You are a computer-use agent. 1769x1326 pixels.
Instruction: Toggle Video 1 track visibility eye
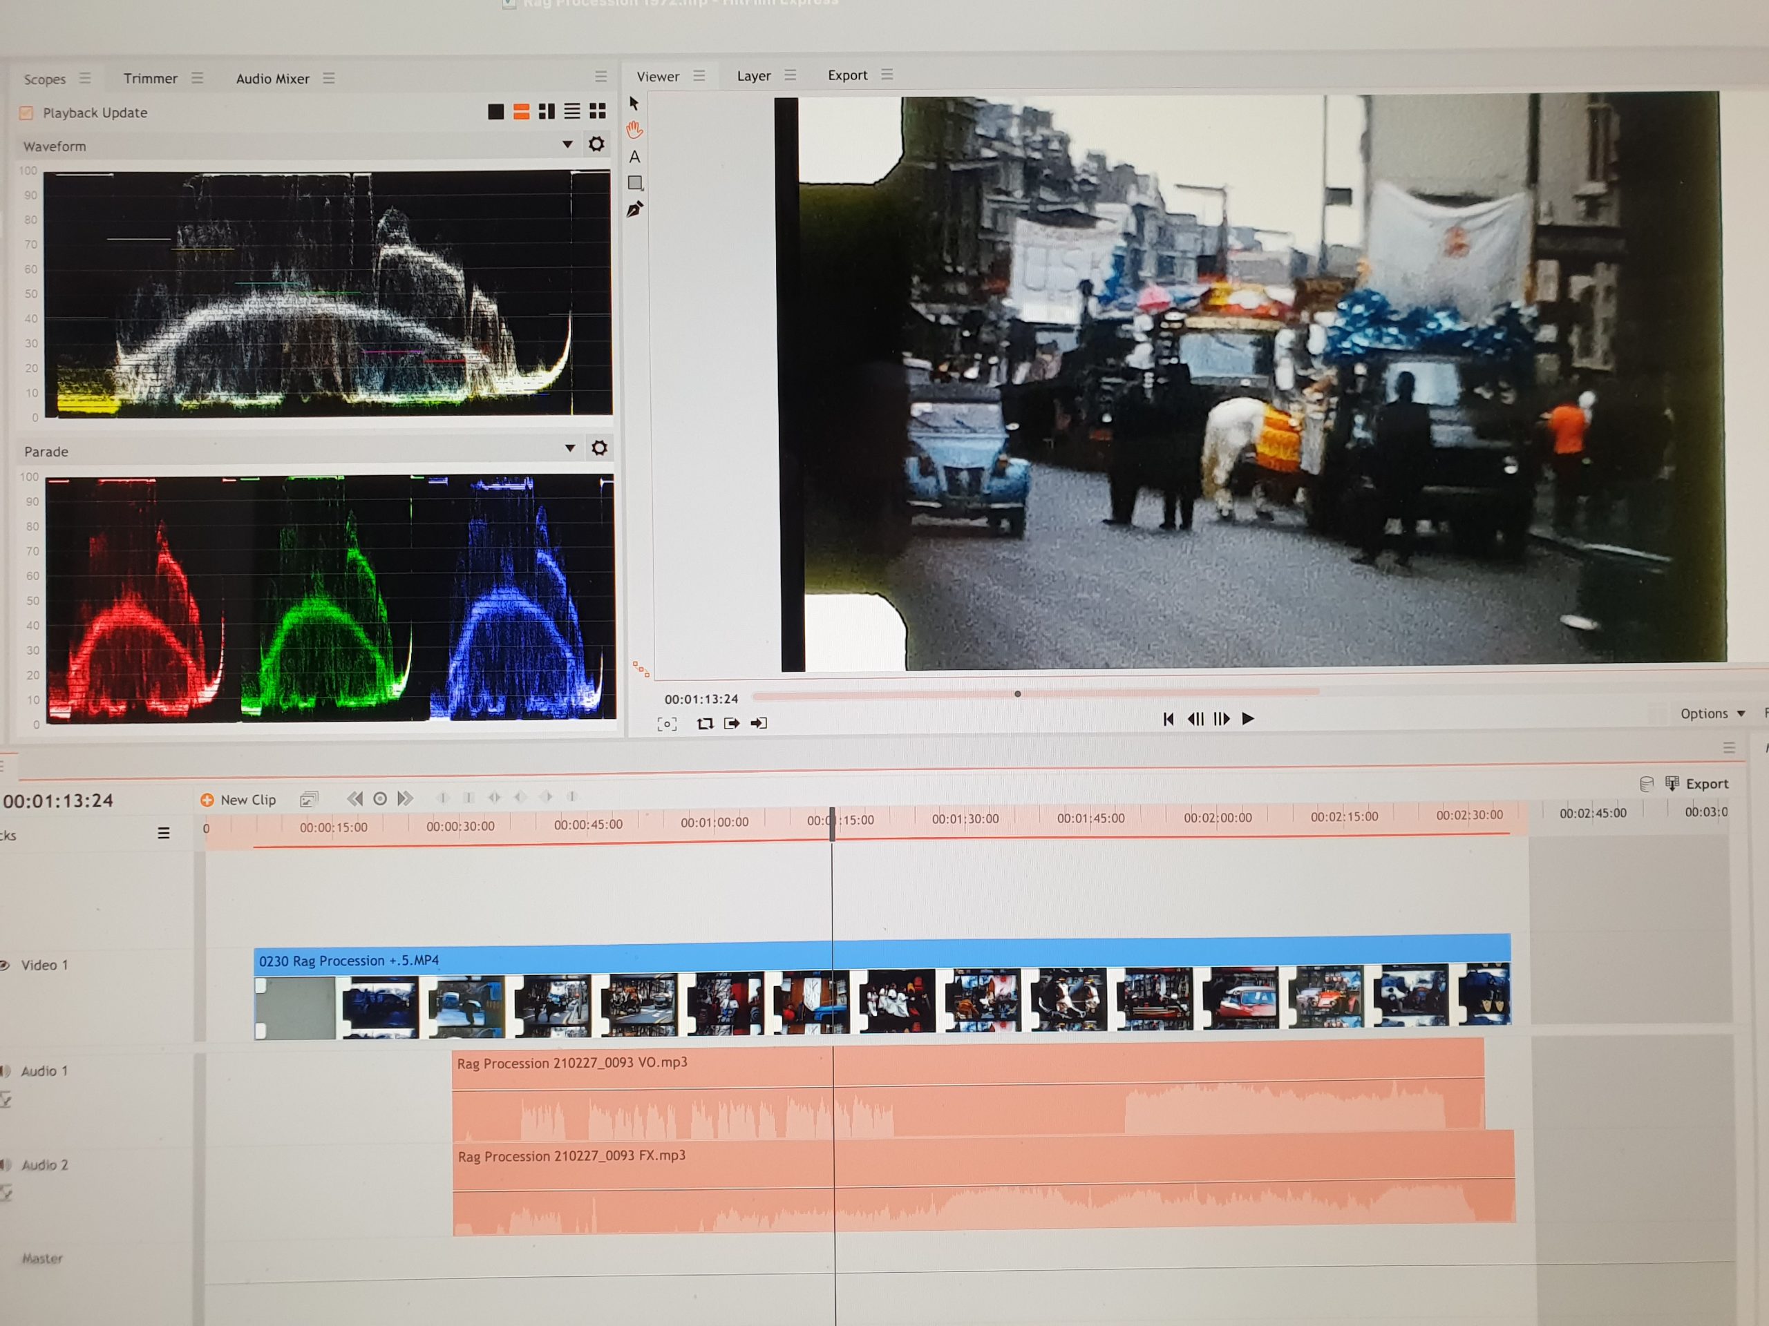click(x=4, y=965)
